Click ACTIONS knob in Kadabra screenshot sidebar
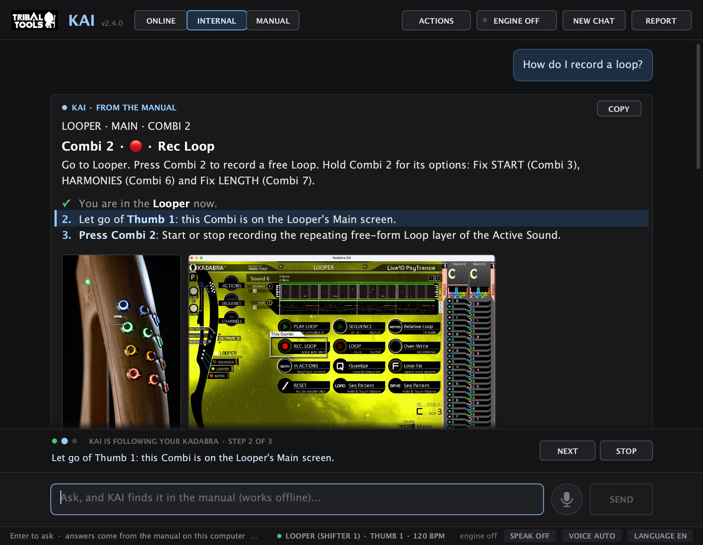Screen dimensions: 703x545 point(231,283)
